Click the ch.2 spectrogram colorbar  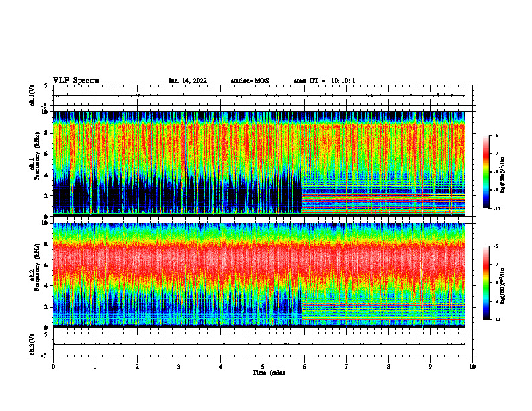[486, 283]
